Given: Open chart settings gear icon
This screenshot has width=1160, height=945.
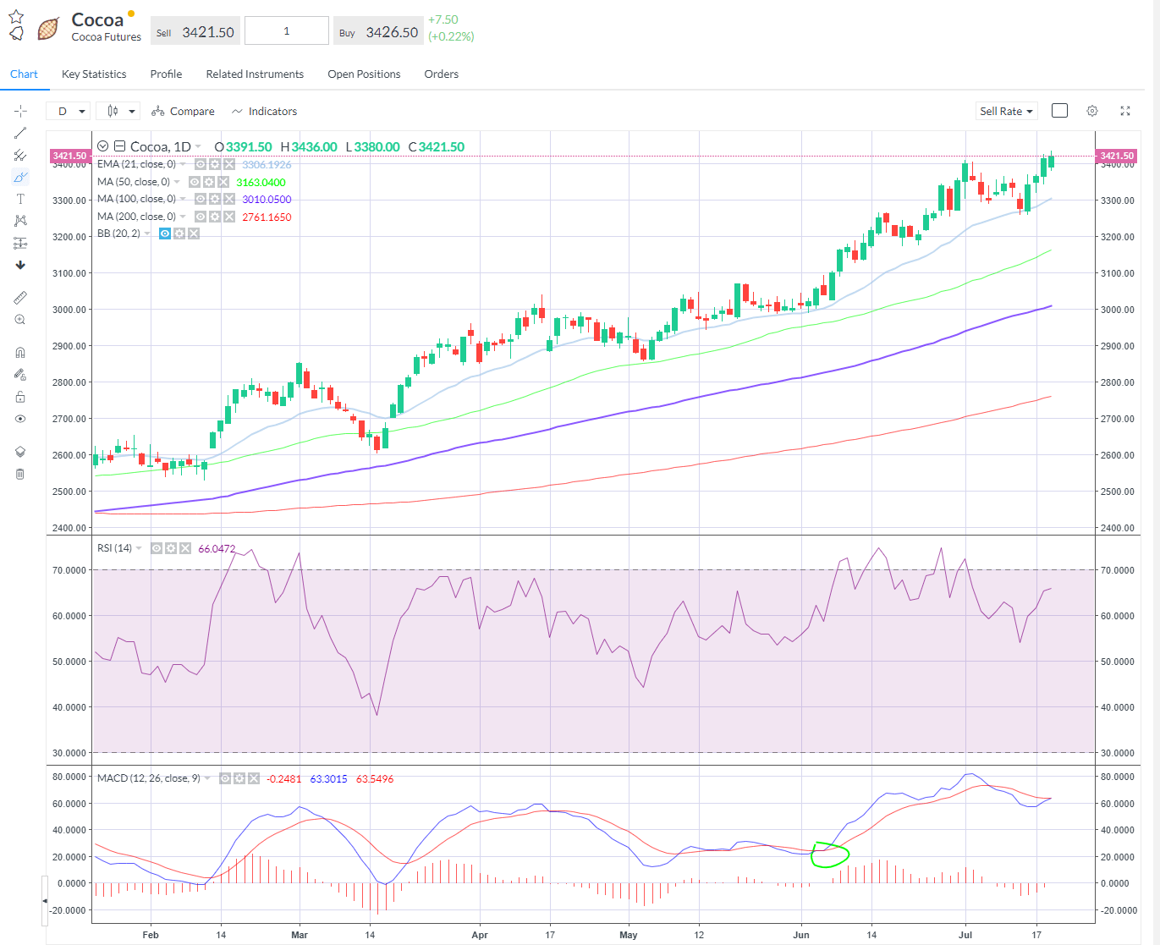Looking at the screenshot, I should (1092, 111).
